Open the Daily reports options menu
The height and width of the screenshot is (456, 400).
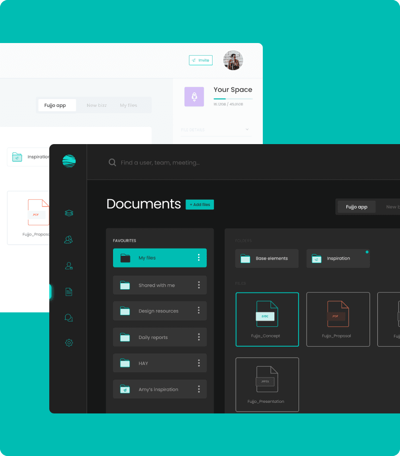tap(199, 337)
